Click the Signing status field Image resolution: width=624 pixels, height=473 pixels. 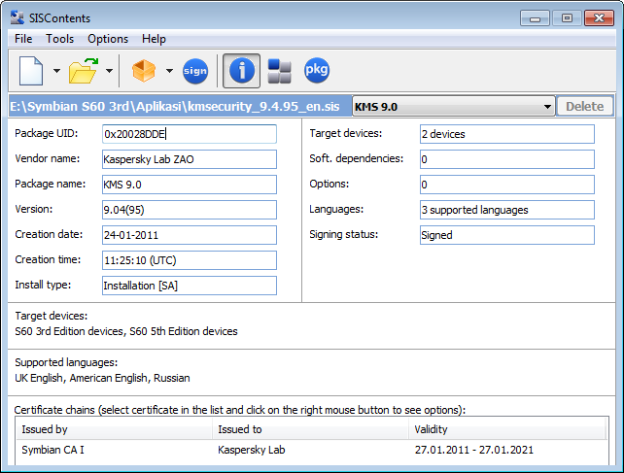click(507, 235)
